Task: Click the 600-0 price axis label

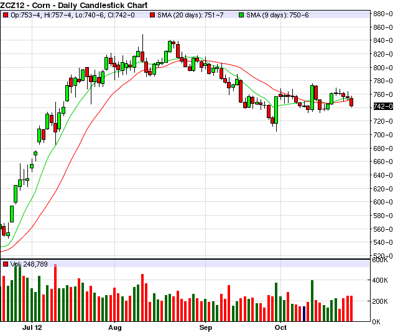Action: click(x=383, y=202)
